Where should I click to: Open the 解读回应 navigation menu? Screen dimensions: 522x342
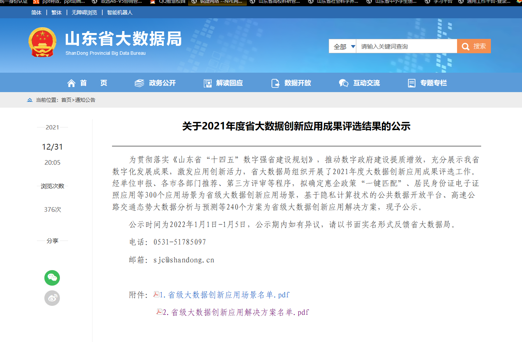(223, 83)
